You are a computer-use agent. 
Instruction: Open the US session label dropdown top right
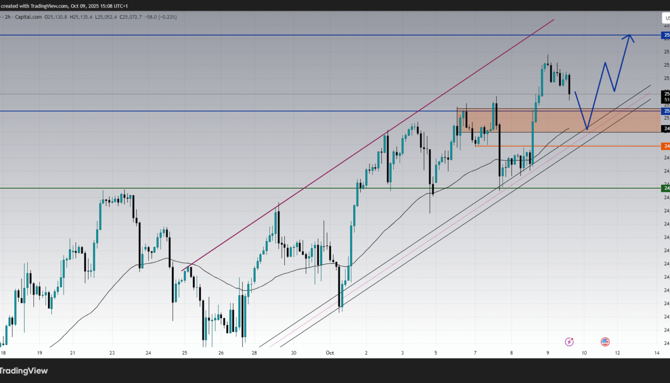click(665, 18)
